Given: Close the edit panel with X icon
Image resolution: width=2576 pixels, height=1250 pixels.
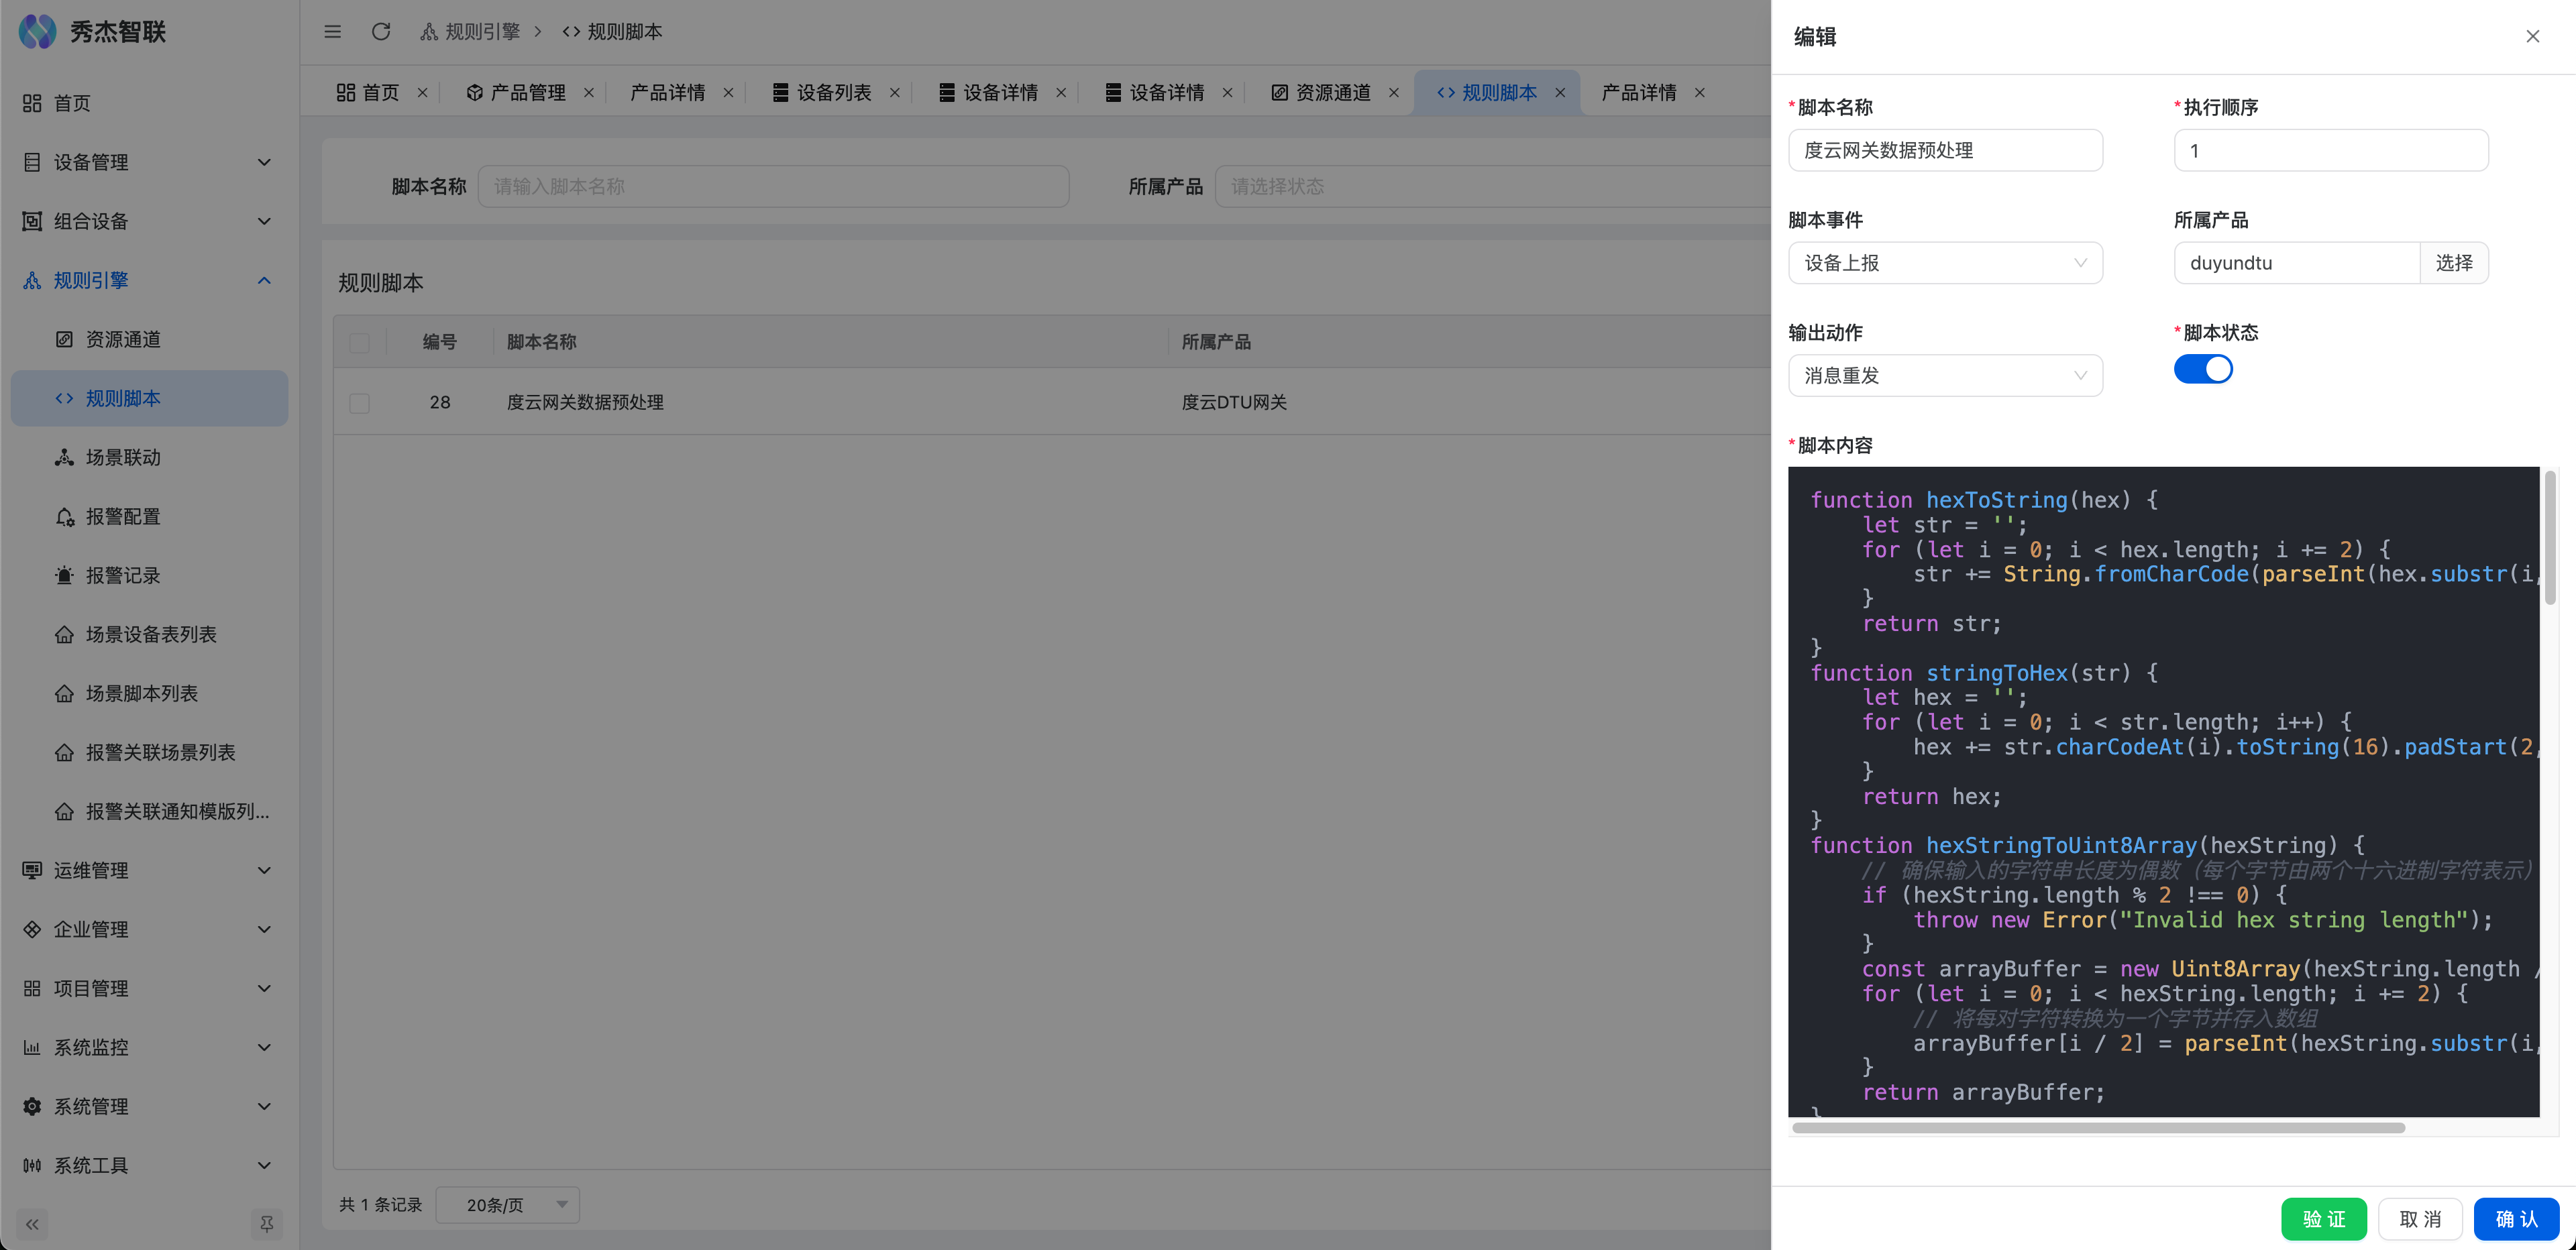Looking at the screenshot, I should coord(2532,37).
